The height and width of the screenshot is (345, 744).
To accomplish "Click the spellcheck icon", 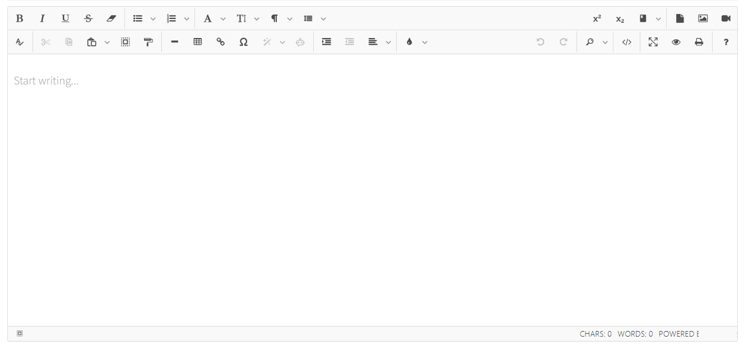I will tap(20, 42).
